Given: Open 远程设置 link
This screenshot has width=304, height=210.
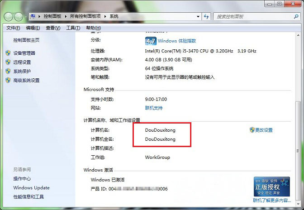Looking at the screenshot, I should coord(22,62).
